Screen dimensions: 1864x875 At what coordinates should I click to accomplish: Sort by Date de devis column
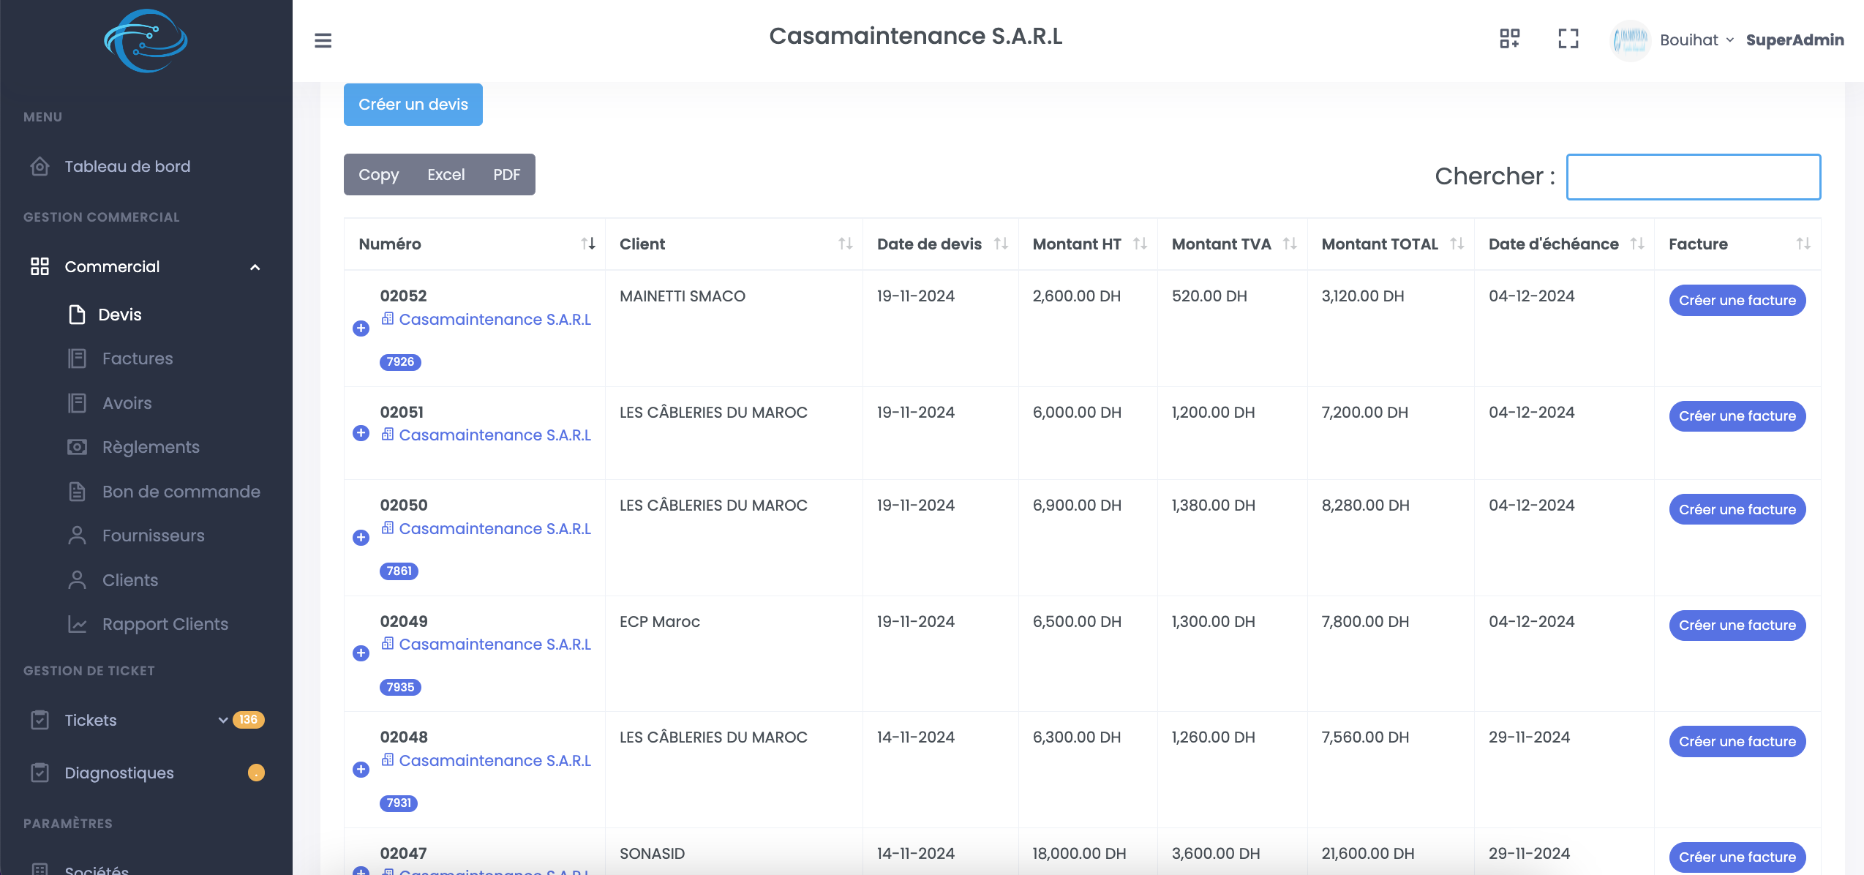click(941, 244)
